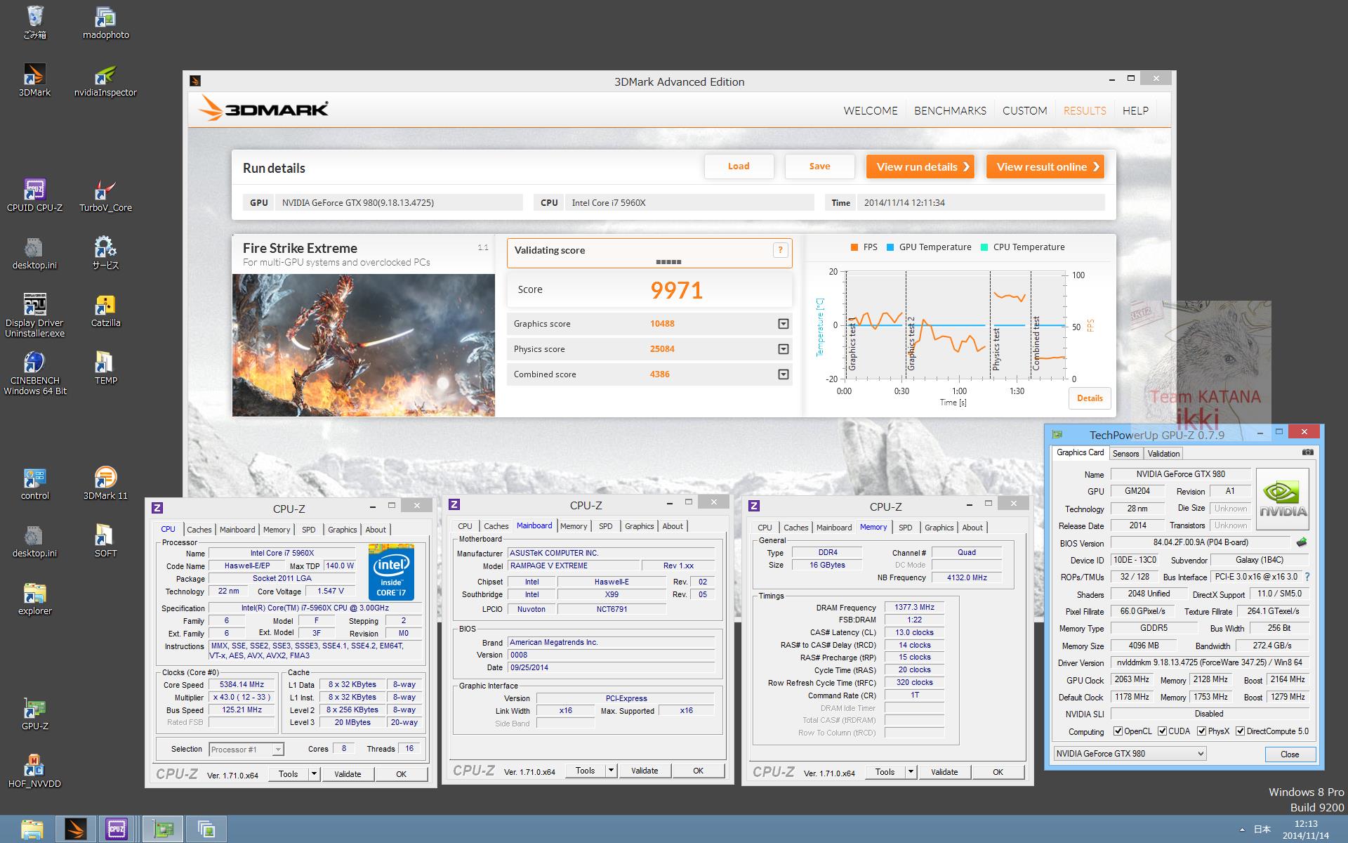Go to the BENCHMARKS tab in 3DMark
1348x843 pixels.
(x=950, y=110)
